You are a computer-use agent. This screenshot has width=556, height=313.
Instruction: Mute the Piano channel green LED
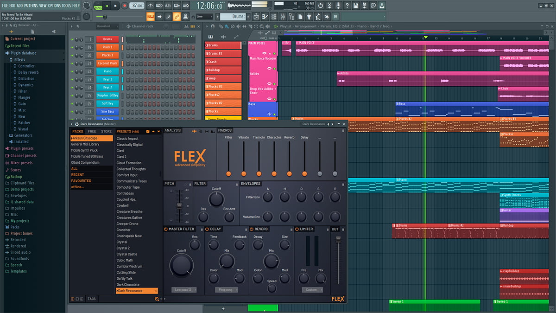pos(72,71)
